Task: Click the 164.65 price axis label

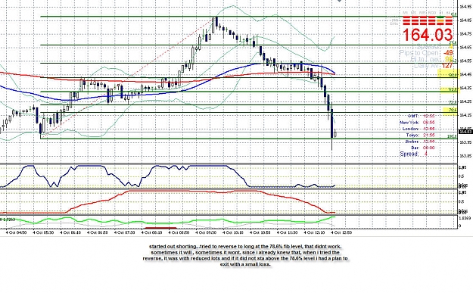Action: pos(465,48)
